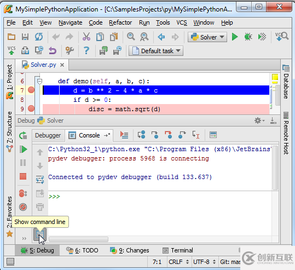Print console output icon

pos(40,206)
